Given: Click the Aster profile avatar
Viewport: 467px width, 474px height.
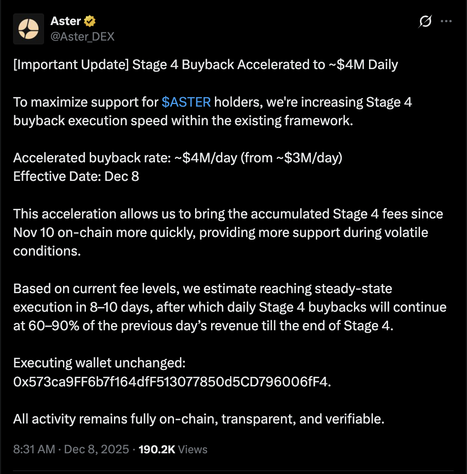Looking at the screenshot, I should point(28,29).
